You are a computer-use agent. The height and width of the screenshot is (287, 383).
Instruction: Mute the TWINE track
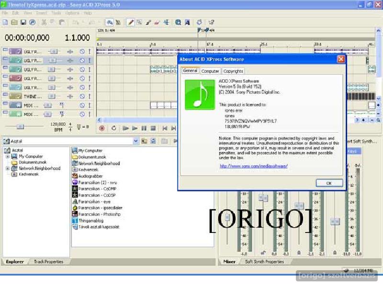pos(82,97)
